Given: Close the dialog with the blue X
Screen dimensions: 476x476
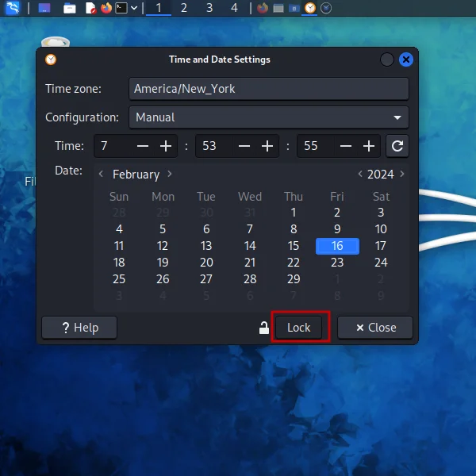Looking at the screenshot, I should point(406,59).
